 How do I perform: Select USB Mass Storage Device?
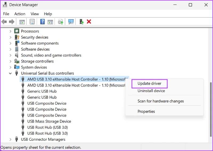(x=49, y=121)
